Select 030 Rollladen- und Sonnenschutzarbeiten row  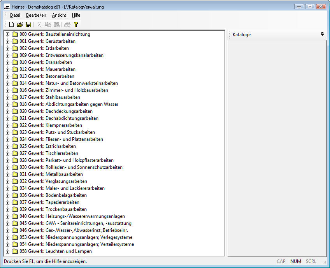(x=71, y=167)
